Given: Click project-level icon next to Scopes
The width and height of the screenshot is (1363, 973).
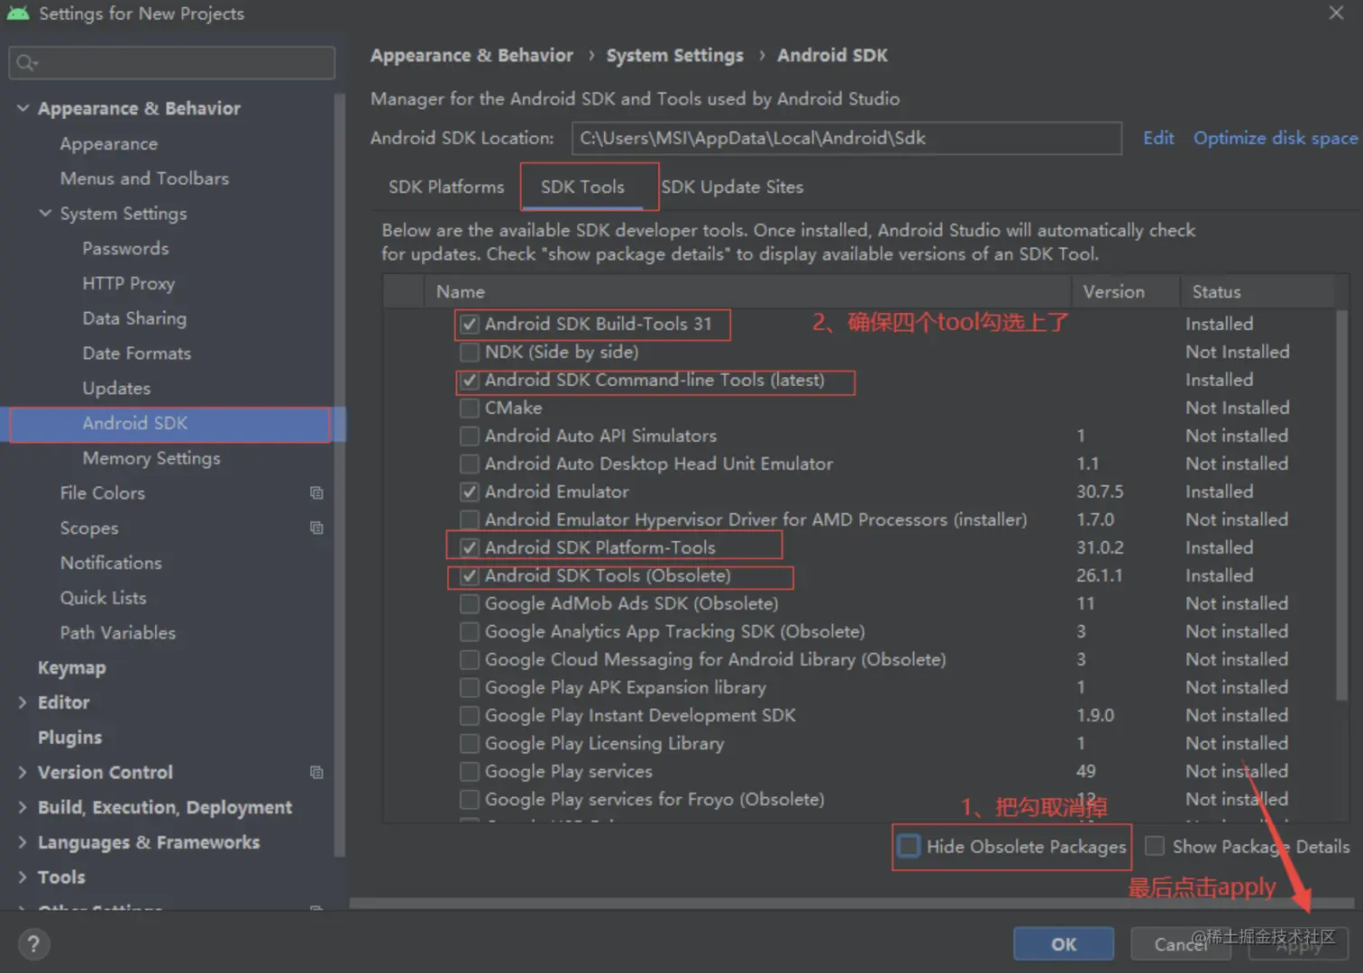Looking at the screenshot, I should click(x=316, y=528).
